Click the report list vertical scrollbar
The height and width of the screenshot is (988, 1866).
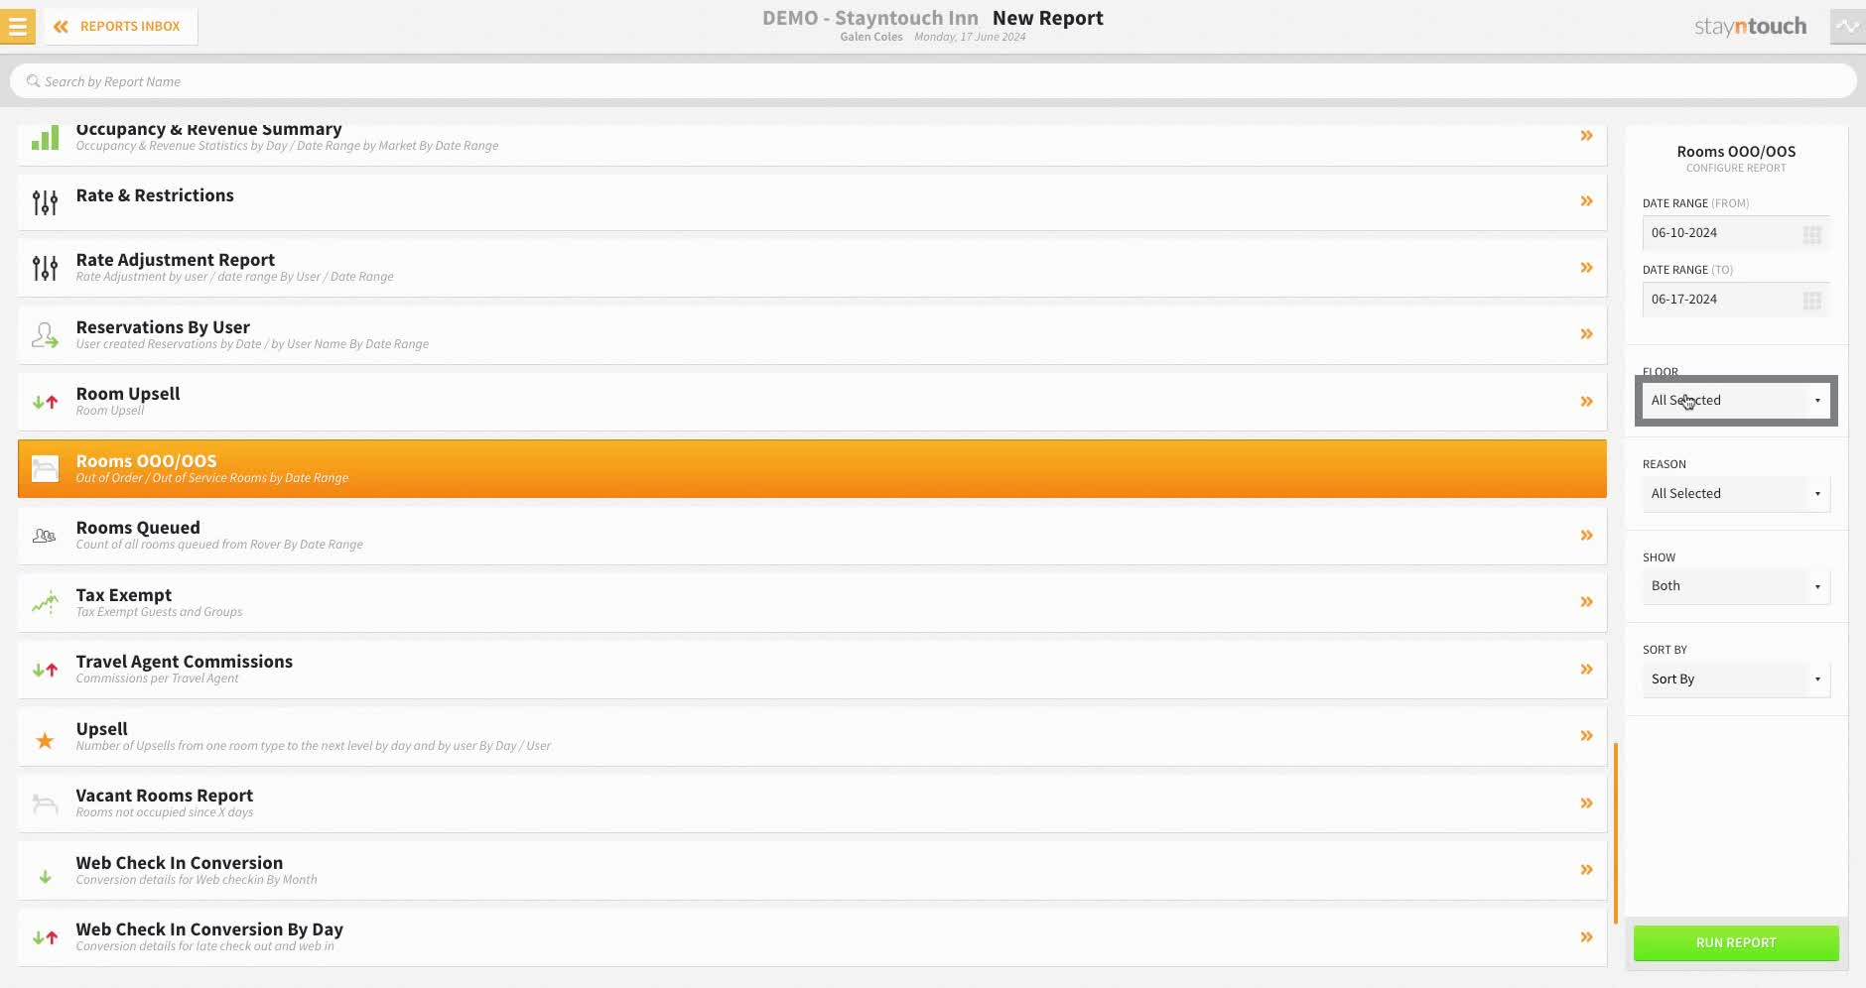[x=1616, y=833]
